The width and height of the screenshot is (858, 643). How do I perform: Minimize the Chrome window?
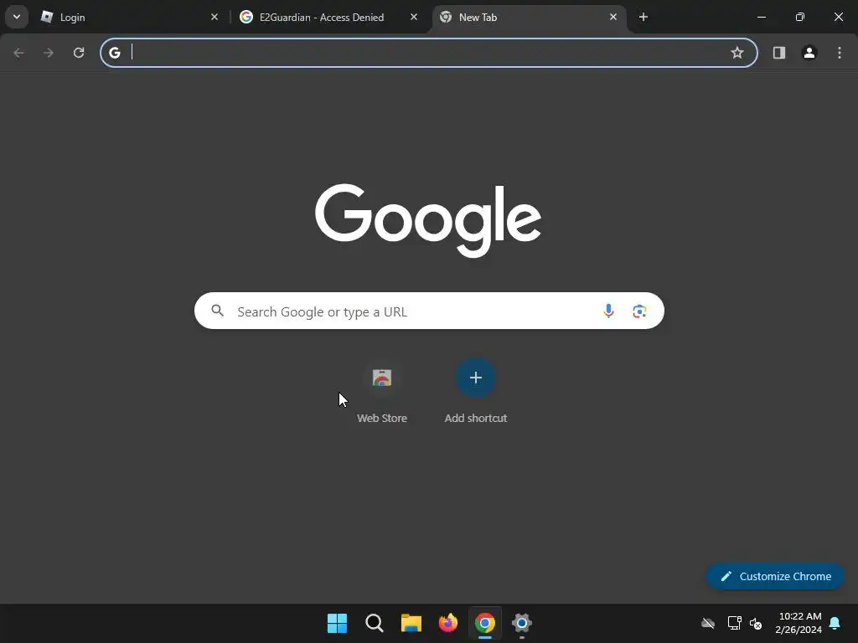tap(761, 17)
